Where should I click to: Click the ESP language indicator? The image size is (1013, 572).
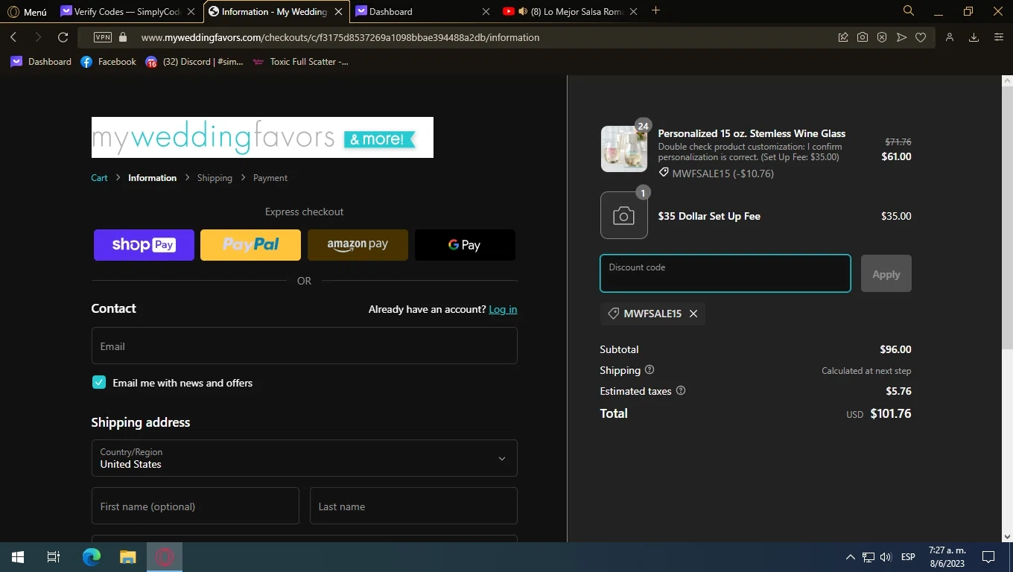point(908,557)
